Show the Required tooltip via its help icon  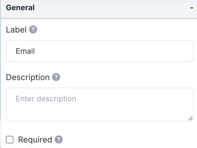click(59, 140)
